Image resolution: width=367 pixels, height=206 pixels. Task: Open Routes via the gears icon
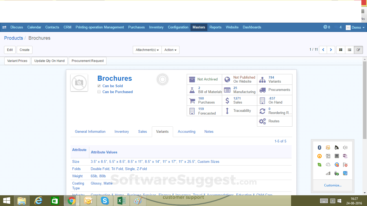262,121
